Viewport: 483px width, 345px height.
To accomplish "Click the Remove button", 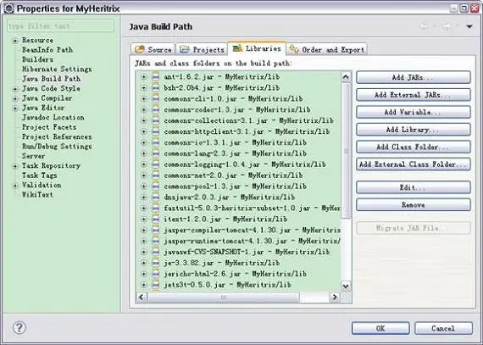I will (x=414, y=204).
